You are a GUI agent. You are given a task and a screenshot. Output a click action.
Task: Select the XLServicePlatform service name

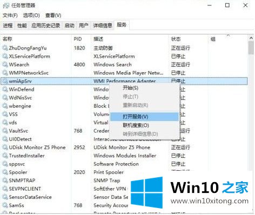pyautogui.click(x=30, y=57)
